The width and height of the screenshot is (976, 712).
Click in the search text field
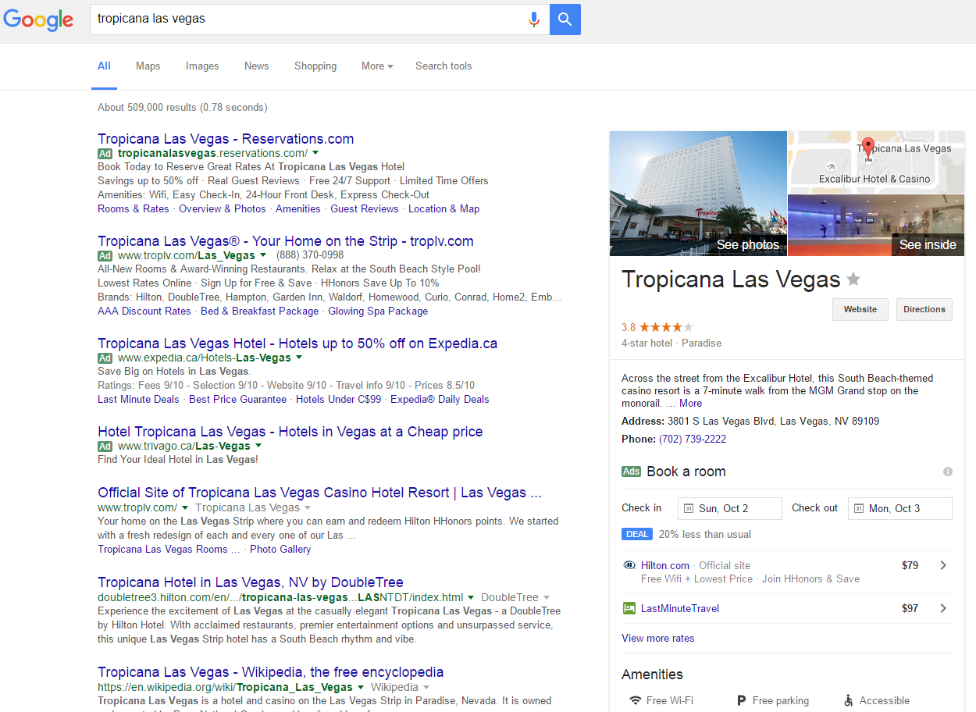coord(305,20)
